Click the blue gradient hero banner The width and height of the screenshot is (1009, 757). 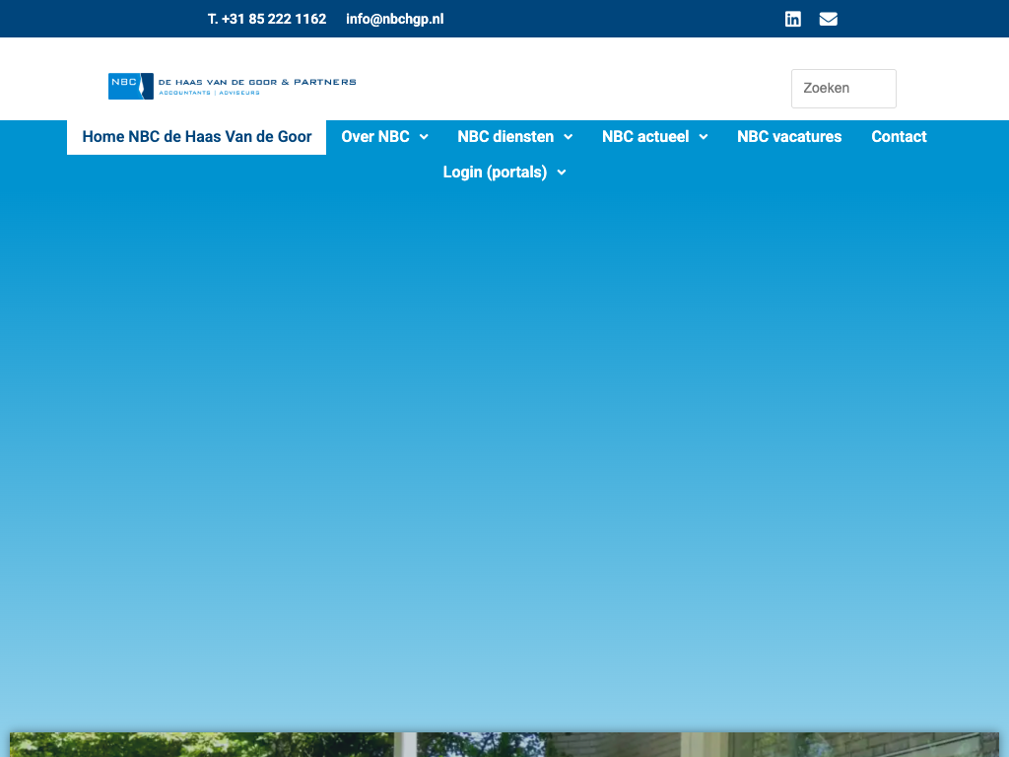504,444
